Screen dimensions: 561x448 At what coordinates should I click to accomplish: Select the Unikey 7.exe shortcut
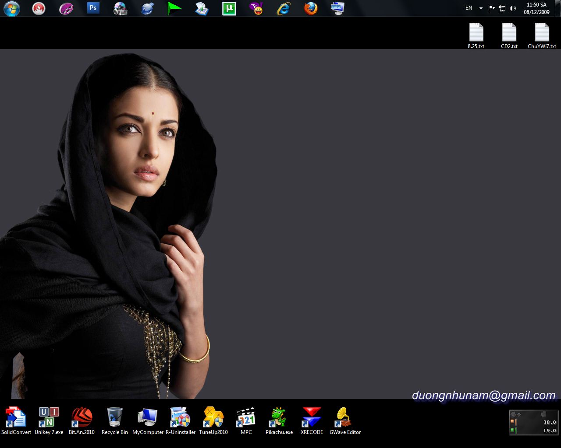(x=49, y=421)
